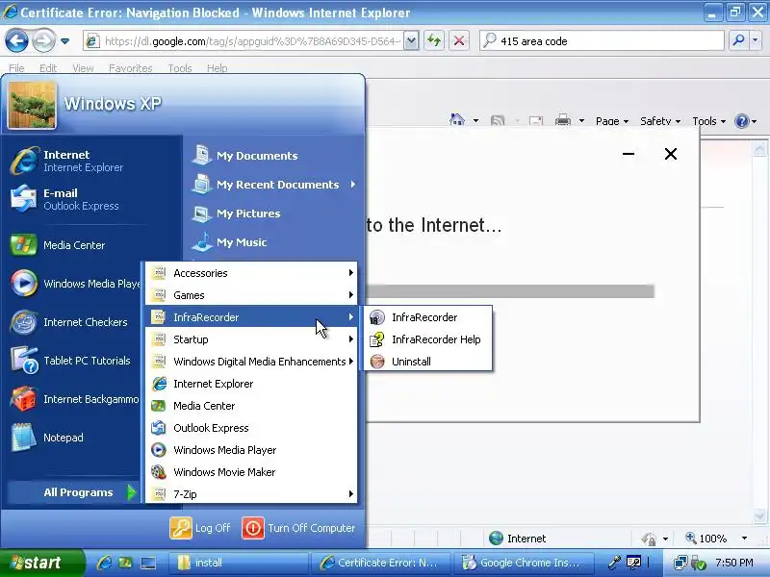
Task: Open Internet Explorer from All Programs list
Action: (251, 384)
